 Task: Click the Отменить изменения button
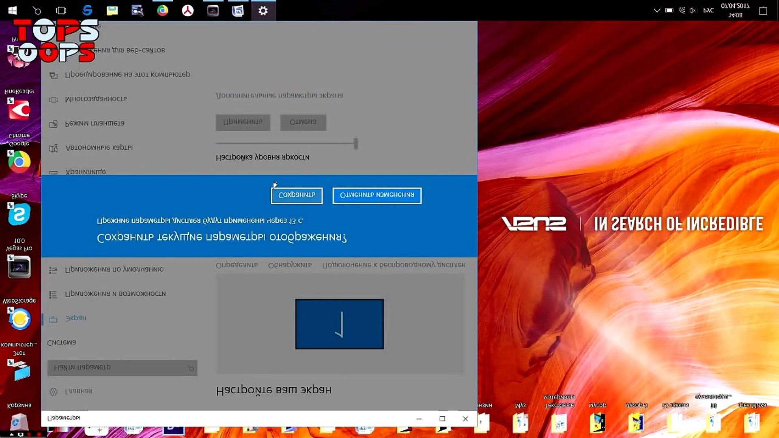(x=377, y=195)
